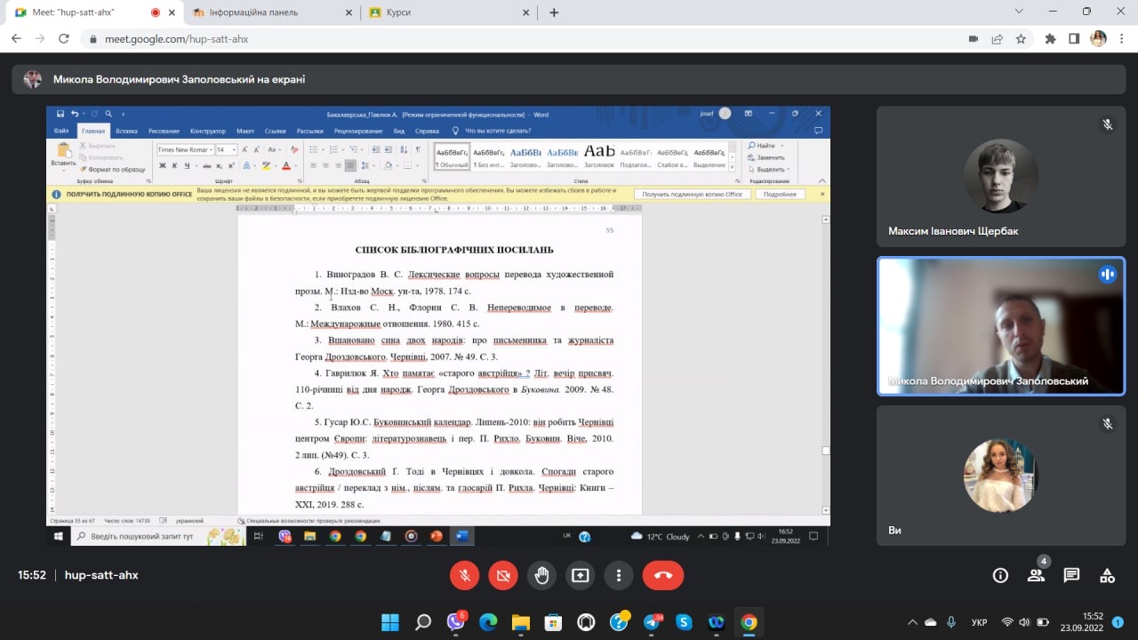Open Meet's three-dot more options menu

(x=618, y=575)
